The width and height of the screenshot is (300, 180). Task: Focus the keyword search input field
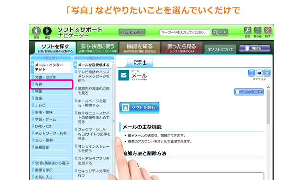tap(185, 32)
